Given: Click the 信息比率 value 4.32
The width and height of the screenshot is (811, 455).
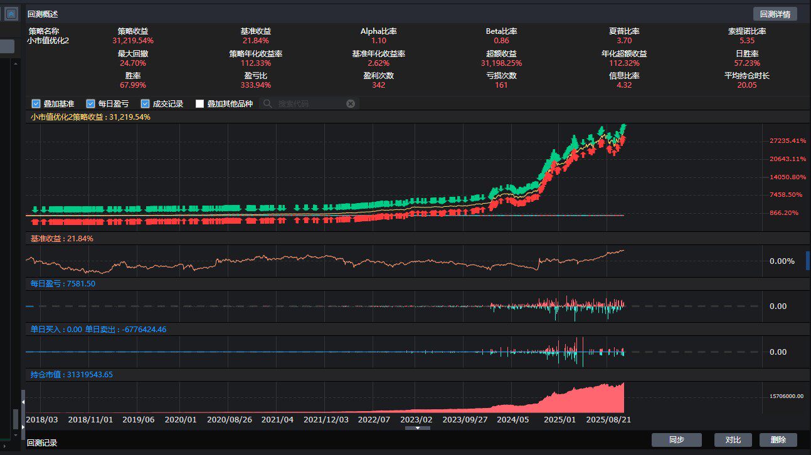Looking at the screenshot, I should [x=624, y=85].
